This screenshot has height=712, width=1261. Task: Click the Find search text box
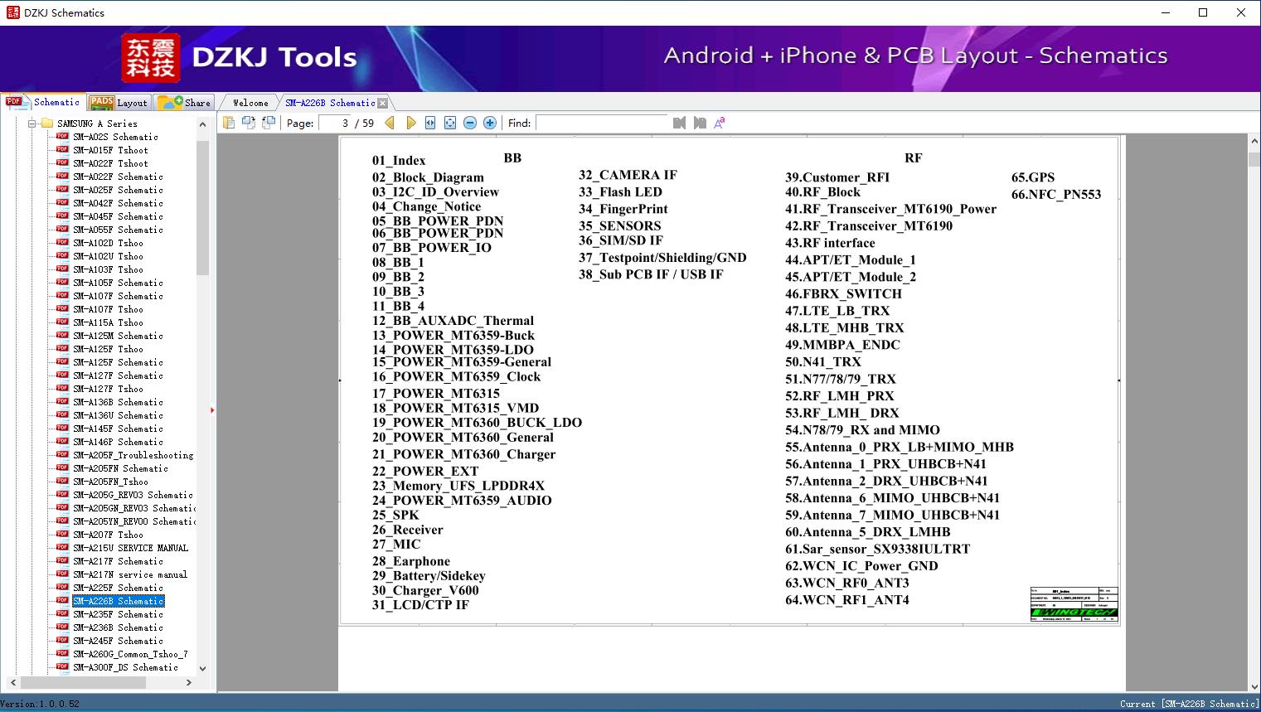(x=602, y=123)
